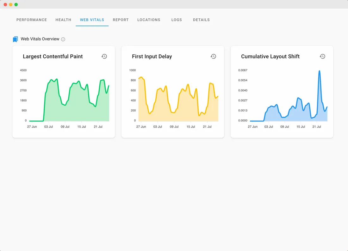Switch to the Performance tab
Viewport: 348px width, 251px height.
pyautogui.click(x=32, y=20)
